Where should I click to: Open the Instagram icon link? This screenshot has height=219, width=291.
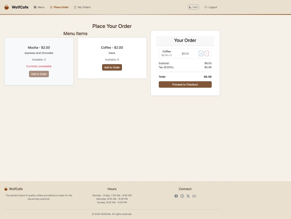point(182,196)
